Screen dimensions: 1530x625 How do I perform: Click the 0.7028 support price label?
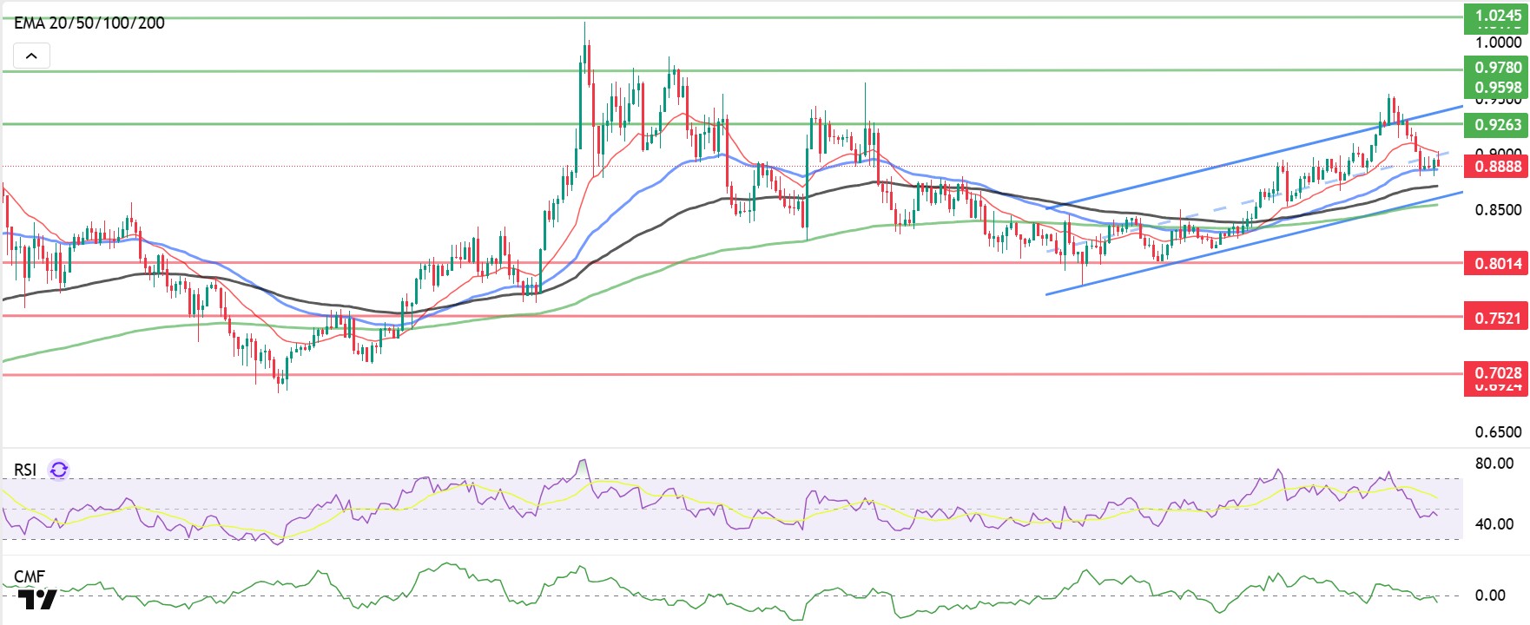click(1497, 373)
